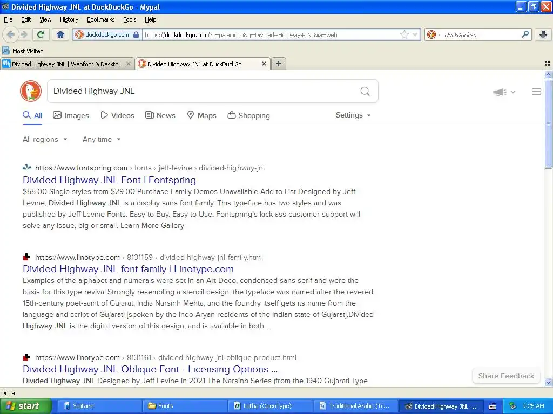Open the Downloads arrow button
This screenshot has width=553, height=414.
tap(543, 34)
